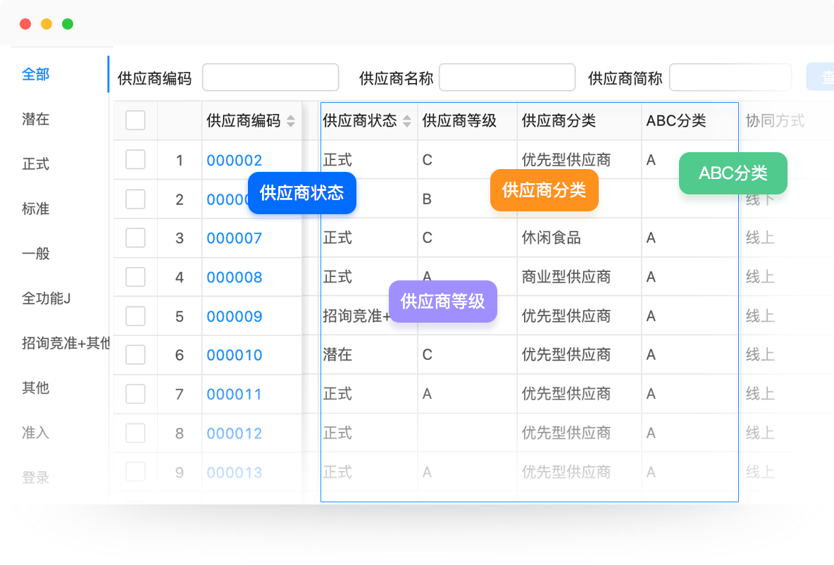Switch to the 全部 tab
This screenshot has width=834, height=565.
click(36, 74)
